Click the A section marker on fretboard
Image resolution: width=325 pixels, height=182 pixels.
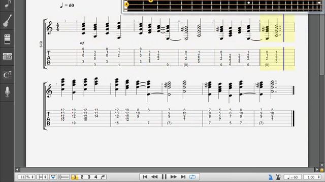pos(126,5)
